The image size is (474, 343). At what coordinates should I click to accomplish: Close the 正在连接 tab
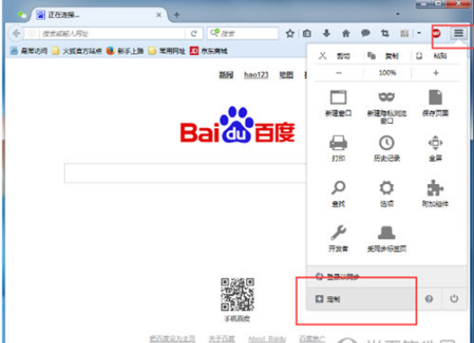tap(158, 14)
